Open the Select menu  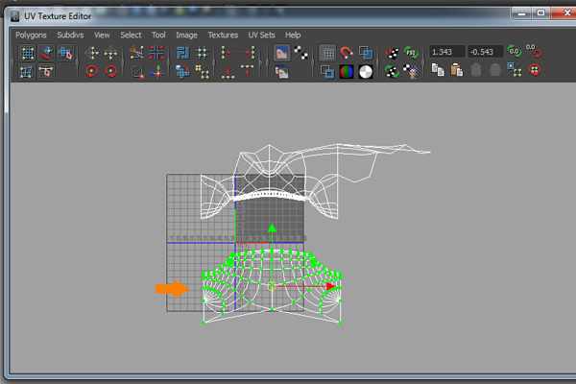click(131, 35)
